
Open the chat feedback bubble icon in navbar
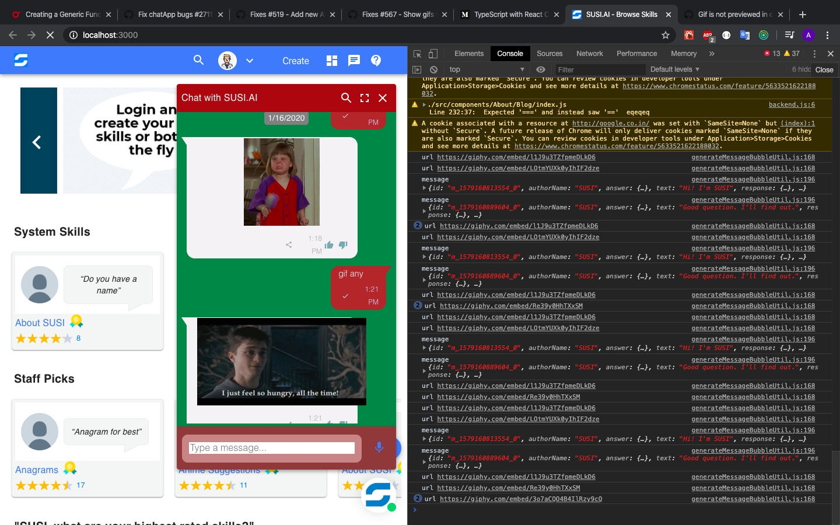pyautogui.click(x=353, y=60)
